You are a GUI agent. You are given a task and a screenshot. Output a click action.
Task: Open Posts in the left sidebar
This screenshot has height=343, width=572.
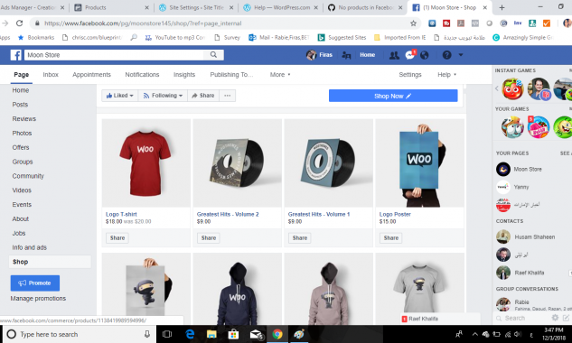20,105
